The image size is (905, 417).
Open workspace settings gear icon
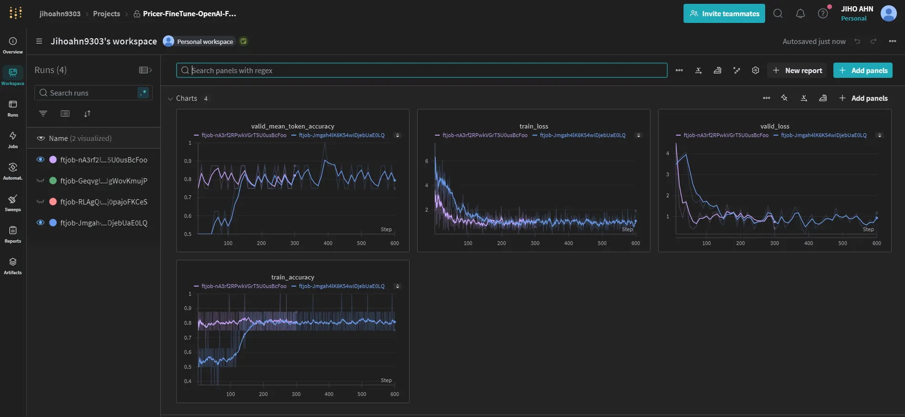755,70
